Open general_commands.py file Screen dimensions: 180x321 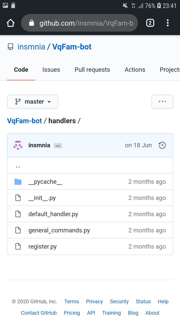[x=59, y=230]
